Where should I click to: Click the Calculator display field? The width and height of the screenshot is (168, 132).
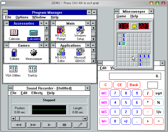(135, 76)
